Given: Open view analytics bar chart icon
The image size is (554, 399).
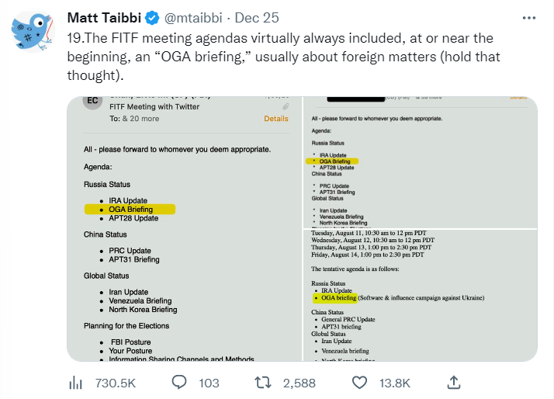Looking at the screenshot, I should coord(76,382).
